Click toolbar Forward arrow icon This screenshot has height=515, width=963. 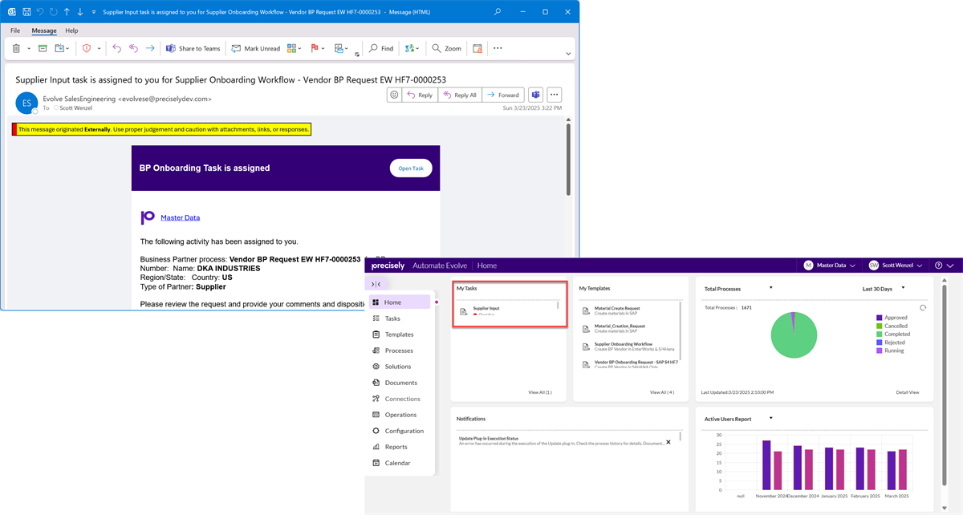tap(150, 48)
